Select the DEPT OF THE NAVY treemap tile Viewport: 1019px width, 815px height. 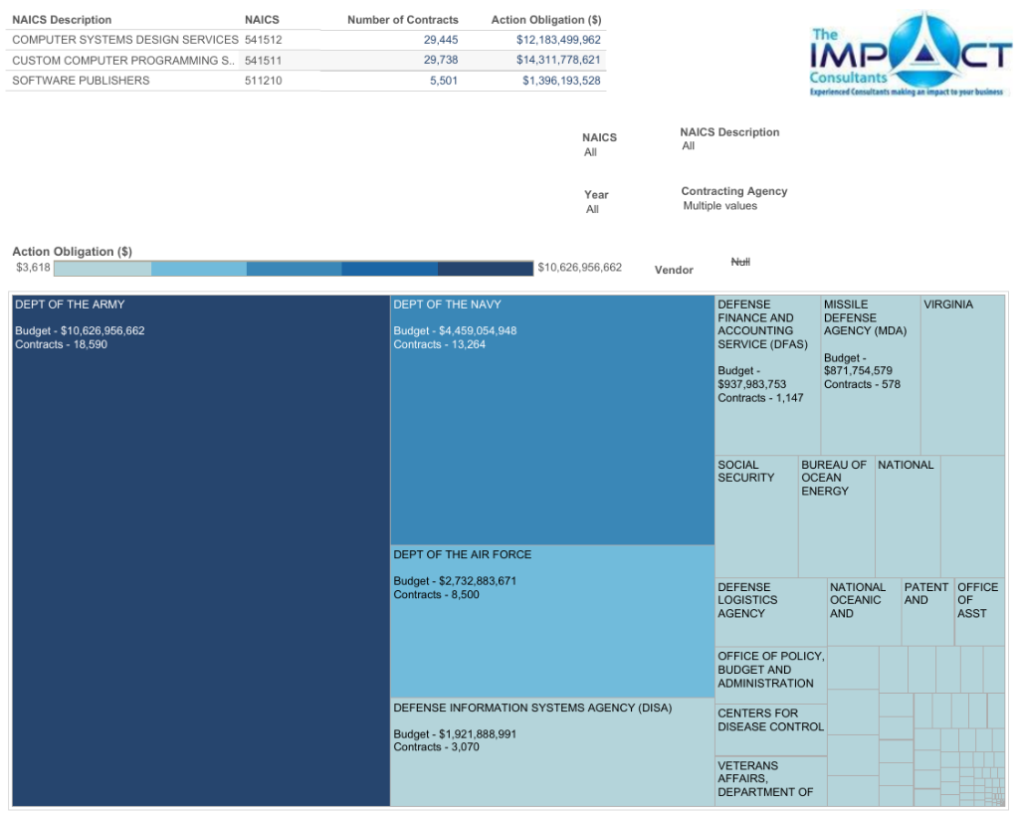552,420
